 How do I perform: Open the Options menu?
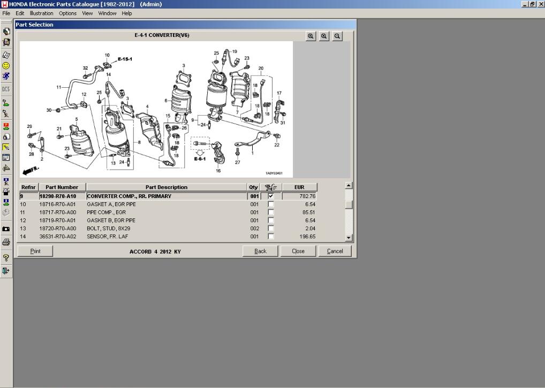[67, 13]
